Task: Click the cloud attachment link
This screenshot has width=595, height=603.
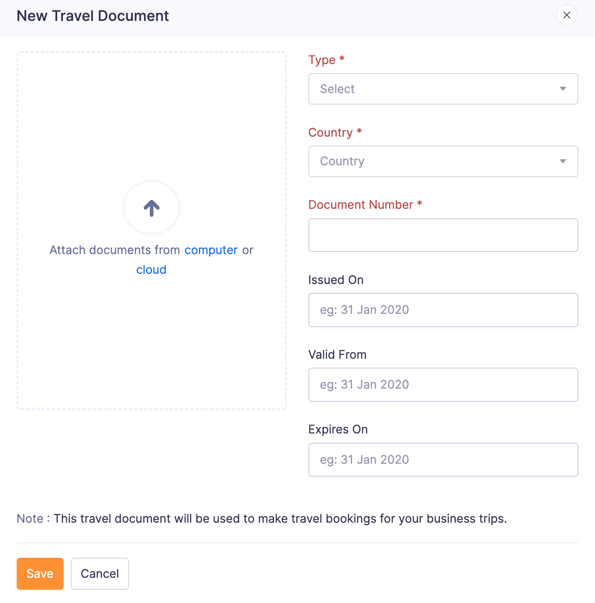Action: click(x=151, y=269)
